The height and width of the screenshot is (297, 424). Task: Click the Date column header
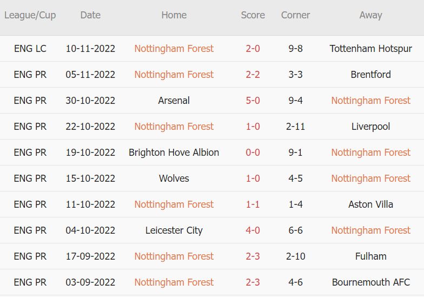(x=90, y=15)
